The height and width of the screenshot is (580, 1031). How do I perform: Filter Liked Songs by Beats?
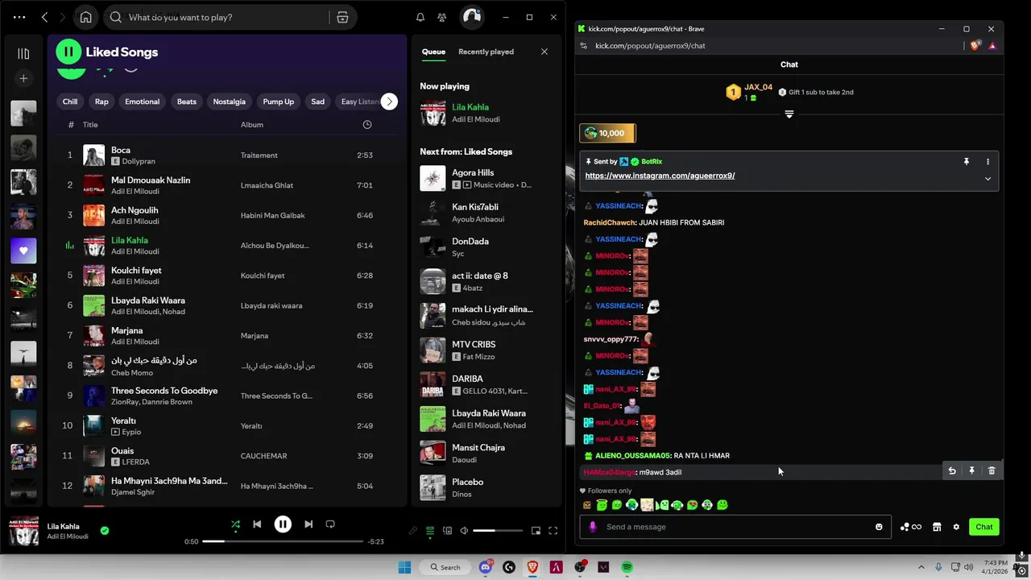pos(187,101)
